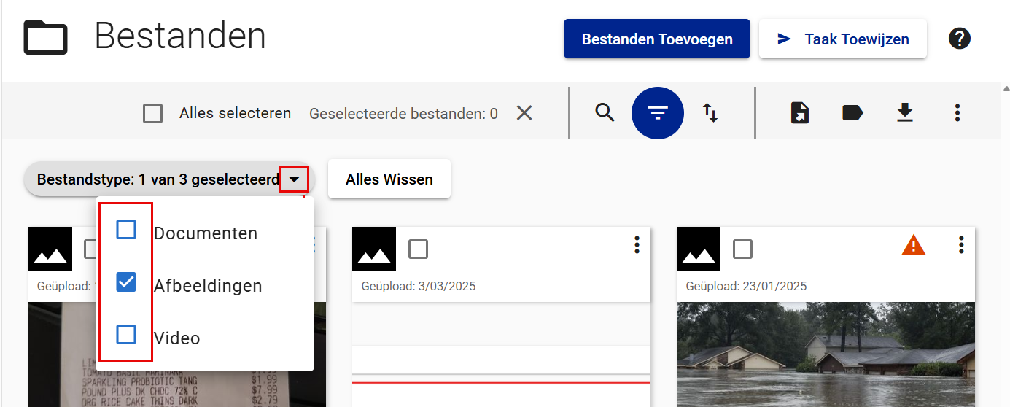
Task: Collapse the Bestandstype dropdown arrow
Action: pos(294,179)
